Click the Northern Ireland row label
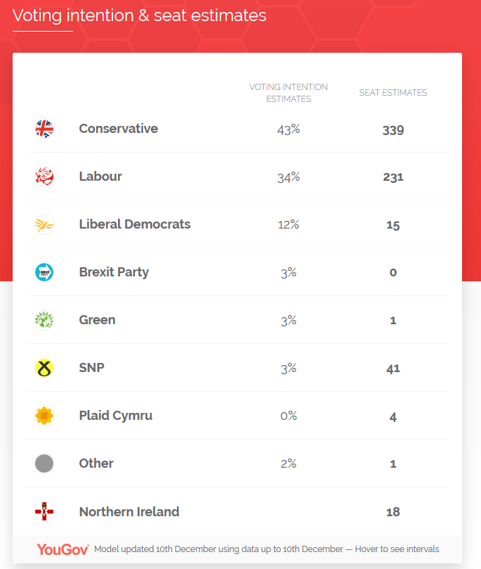This screenshot has height=569, width=481. [129, 511]
